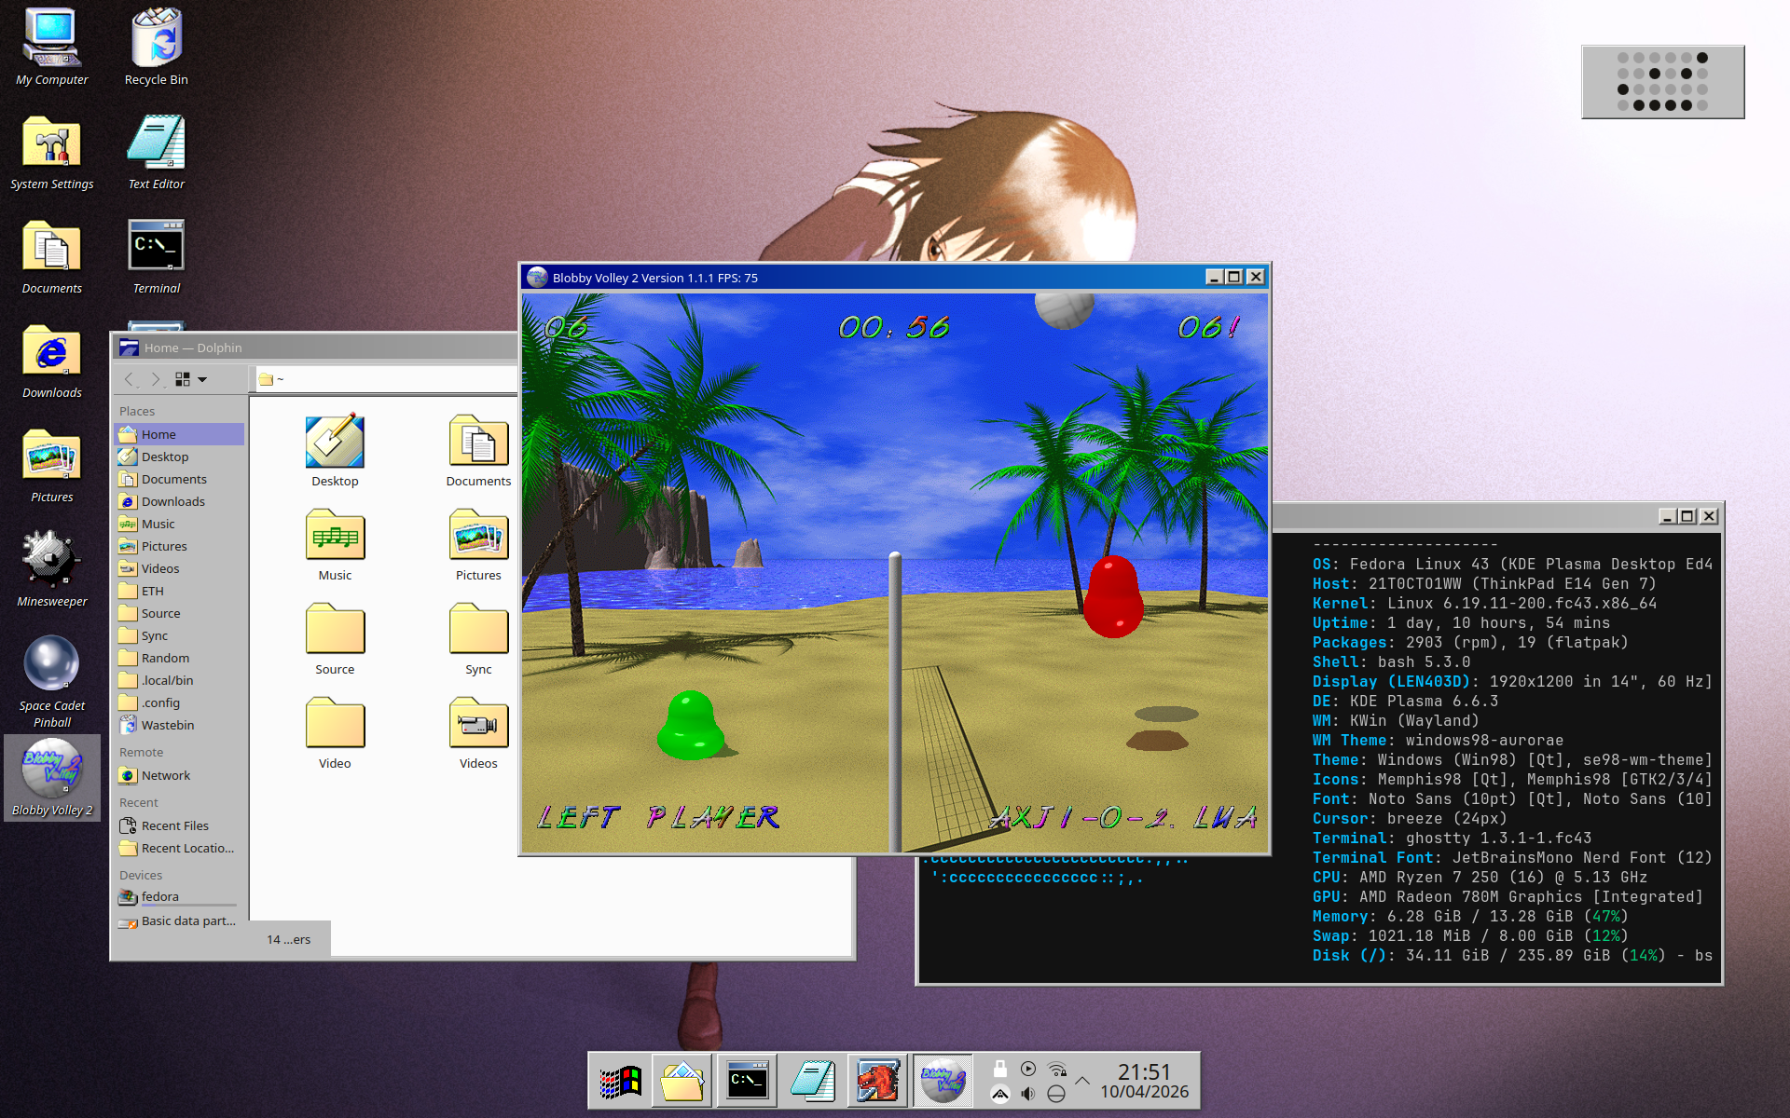Click the screen lock tray icon
Screen dimensions: 1790x1118
999,1069
